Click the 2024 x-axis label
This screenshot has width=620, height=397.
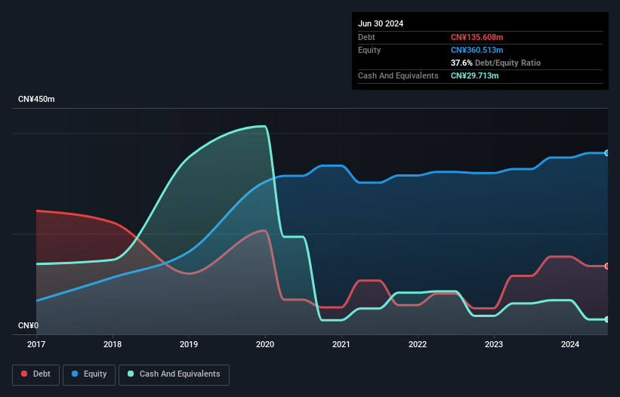point(570,344)
